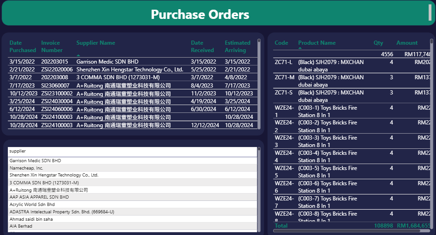Sort by the Supplier Name column header

tap(96, 43)
